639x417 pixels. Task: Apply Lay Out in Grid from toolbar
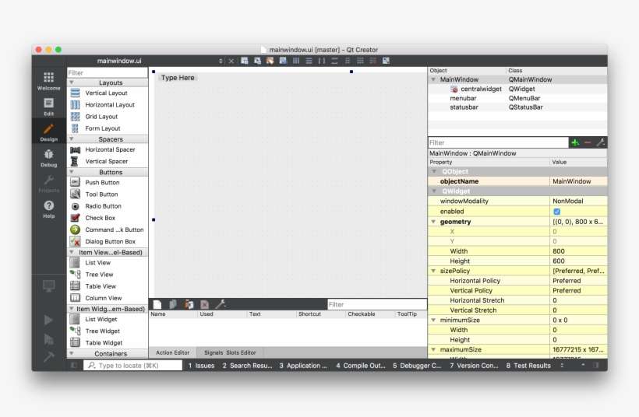[360, 61]
